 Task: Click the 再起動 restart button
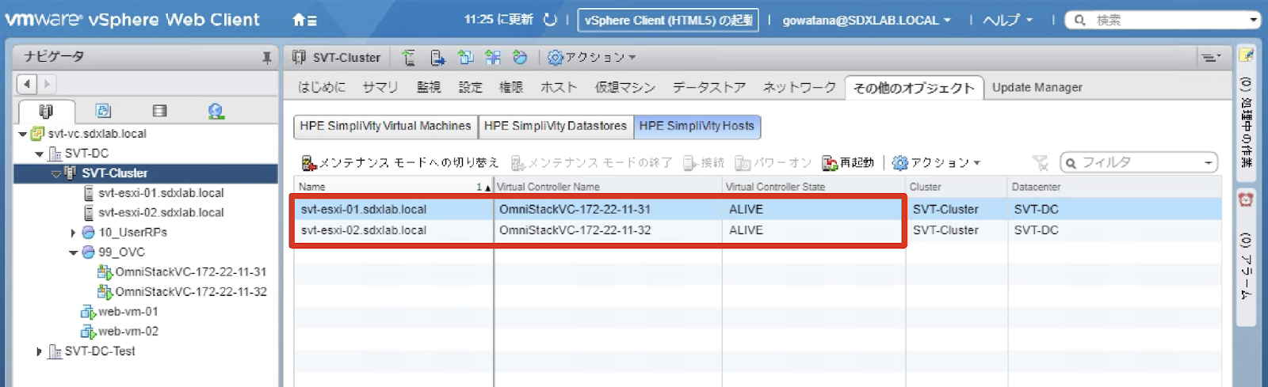[x=847, y=163]
